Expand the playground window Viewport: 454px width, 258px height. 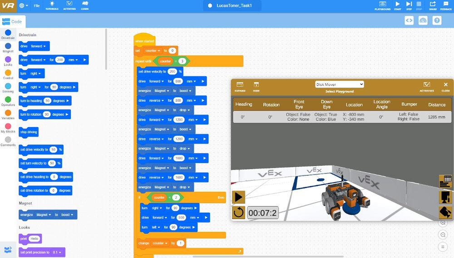(240, 86)
